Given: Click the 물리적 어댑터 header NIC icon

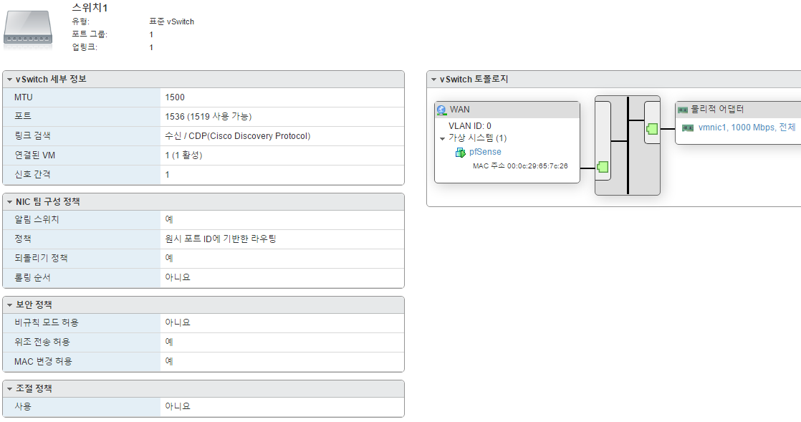Looking at the screenshot, I should [683, 110].
